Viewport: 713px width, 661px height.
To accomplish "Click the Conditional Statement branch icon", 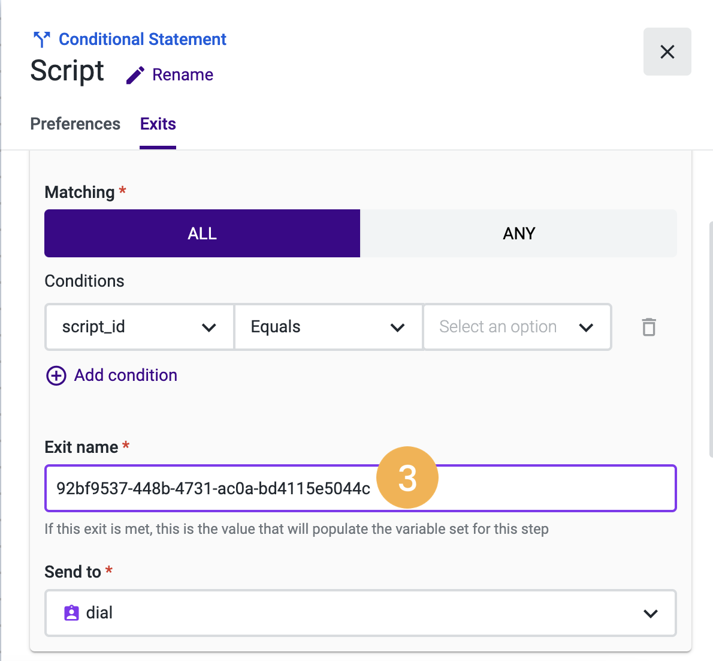I will (x=42, y=40).
